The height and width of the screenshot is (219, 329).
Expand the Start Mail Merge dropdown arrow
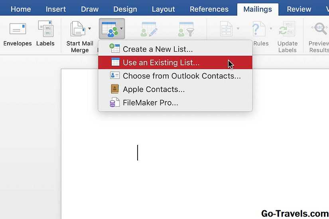[89, 29]
